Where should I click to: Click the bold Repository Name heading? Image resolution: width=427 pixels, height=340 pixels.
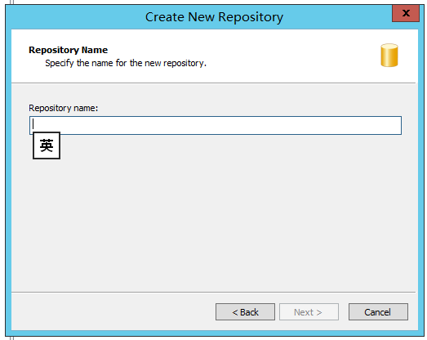click(x=68, y=50)
